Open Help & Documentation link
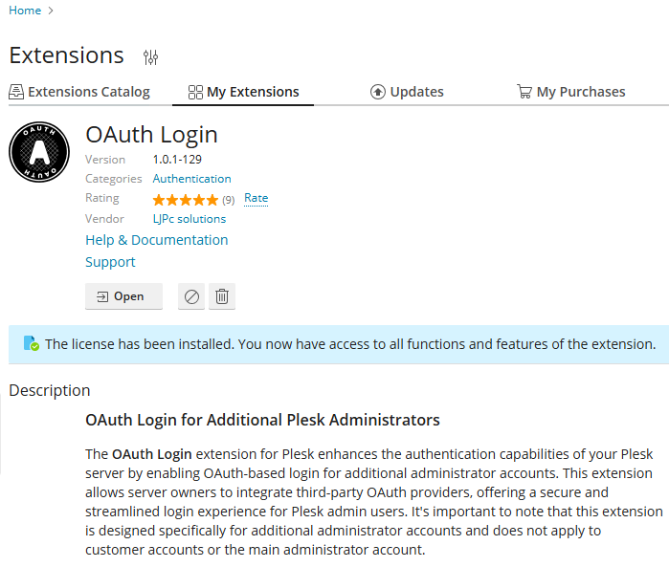The height and width of the screenshot is (567, 669). click(x=157, y=240)
